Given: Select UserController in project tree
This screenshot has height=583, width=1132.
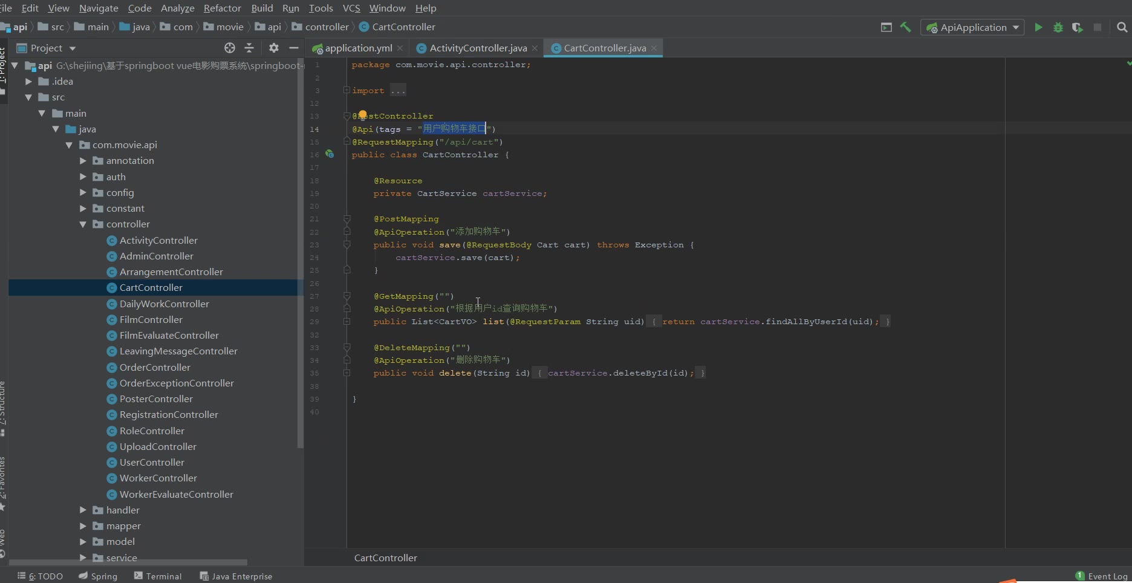Looking at the screenshot, I should (x=152, y=462).
